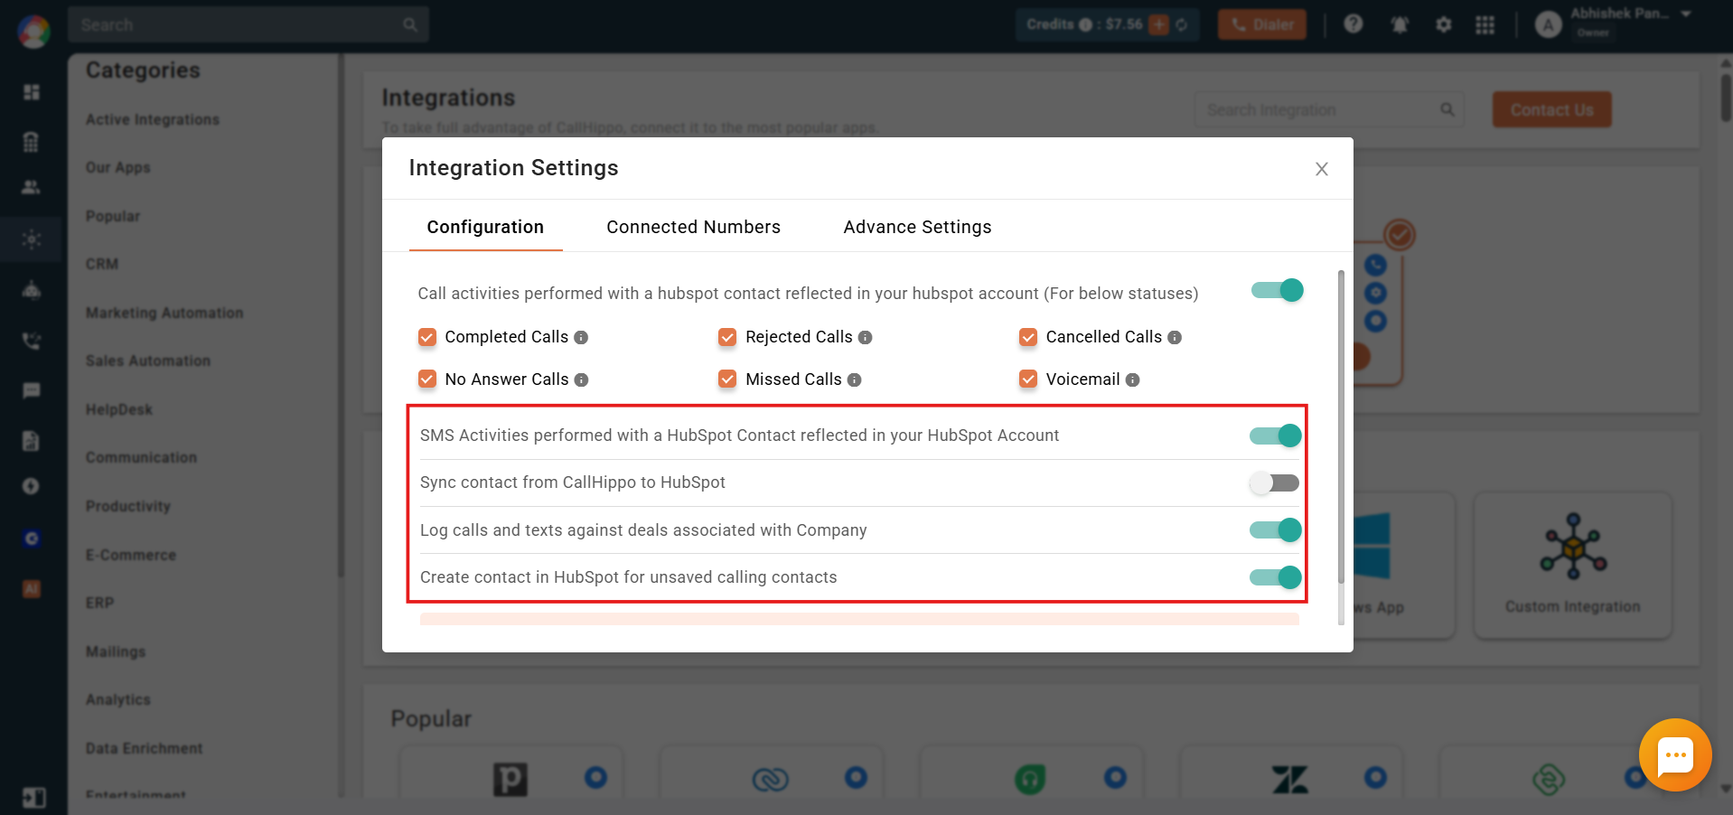This screenshot has width=1733, height=815.
Task: Switch to the Advance Settings tab
Action: pyautogui.click(x=917, y=227)
